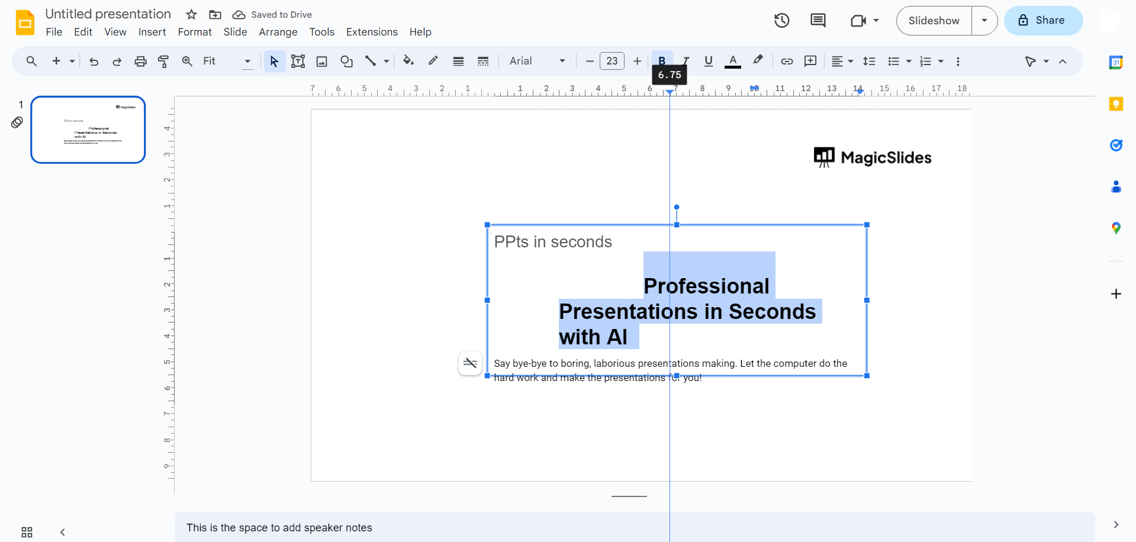Screen dimensions: 1136x542
Task: Open the Arrange menu
Action: tap(278, 32)
